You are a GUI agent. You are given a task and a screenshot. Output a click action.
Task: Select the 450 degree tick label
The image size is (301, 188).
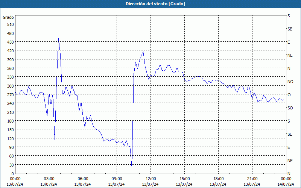pyautogui.click(x=11, y=42)
